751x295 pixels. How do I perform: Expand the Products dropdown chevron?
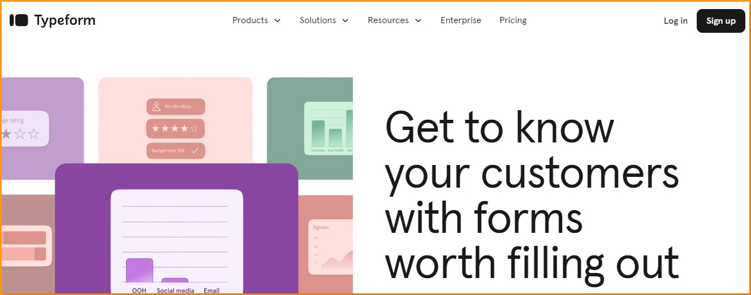tap(277, 21)
